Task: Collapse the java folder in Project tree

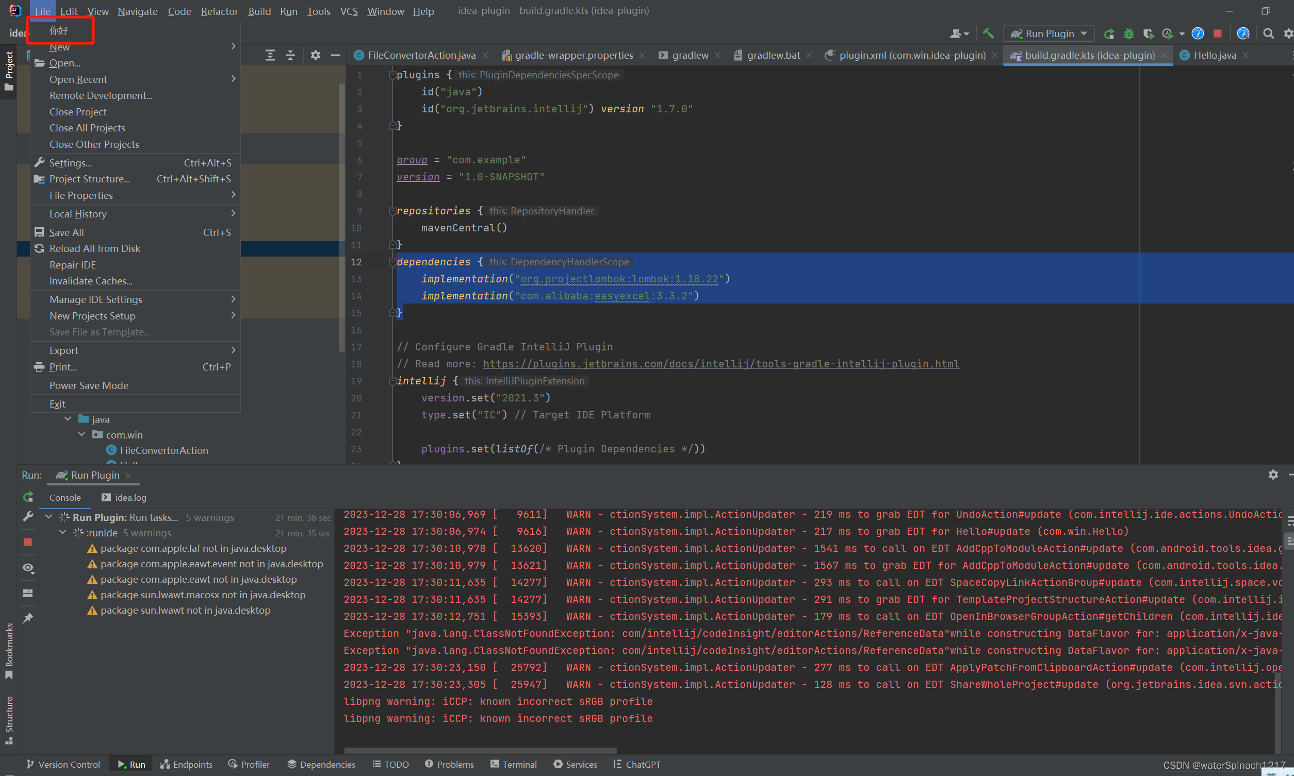Action: 68,419
